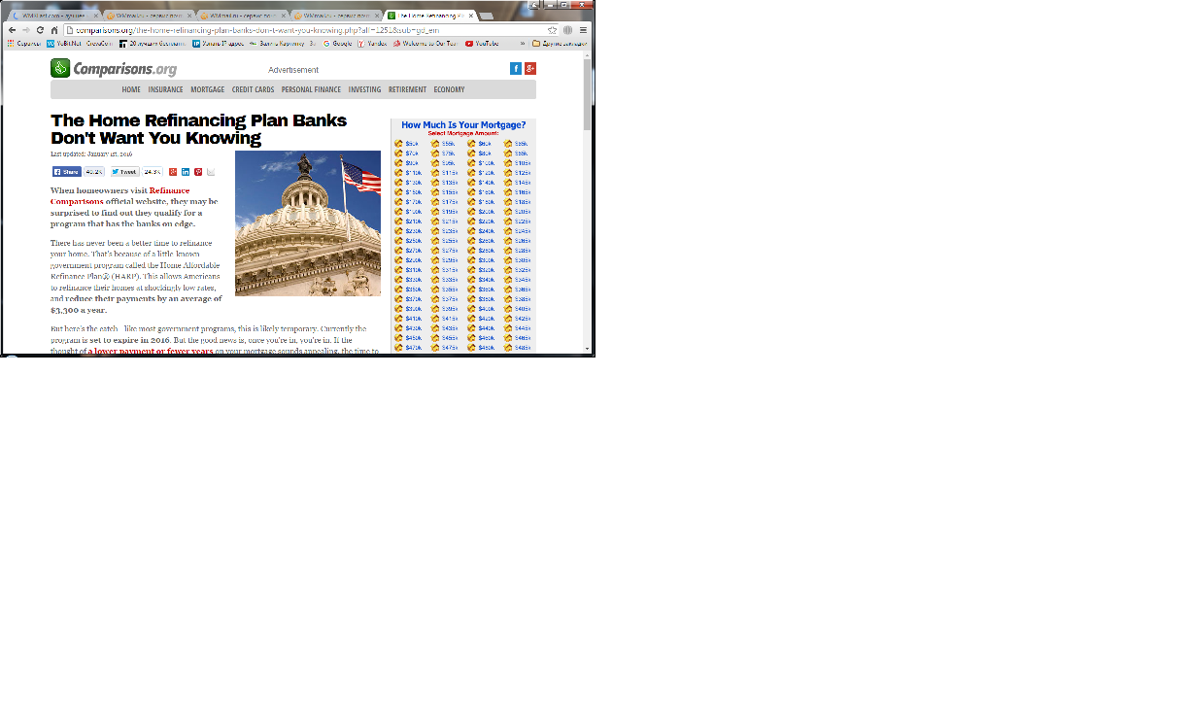The image size is (1191, 715).
Task: Click the house icon next to $310k
Action: point(398,270)
